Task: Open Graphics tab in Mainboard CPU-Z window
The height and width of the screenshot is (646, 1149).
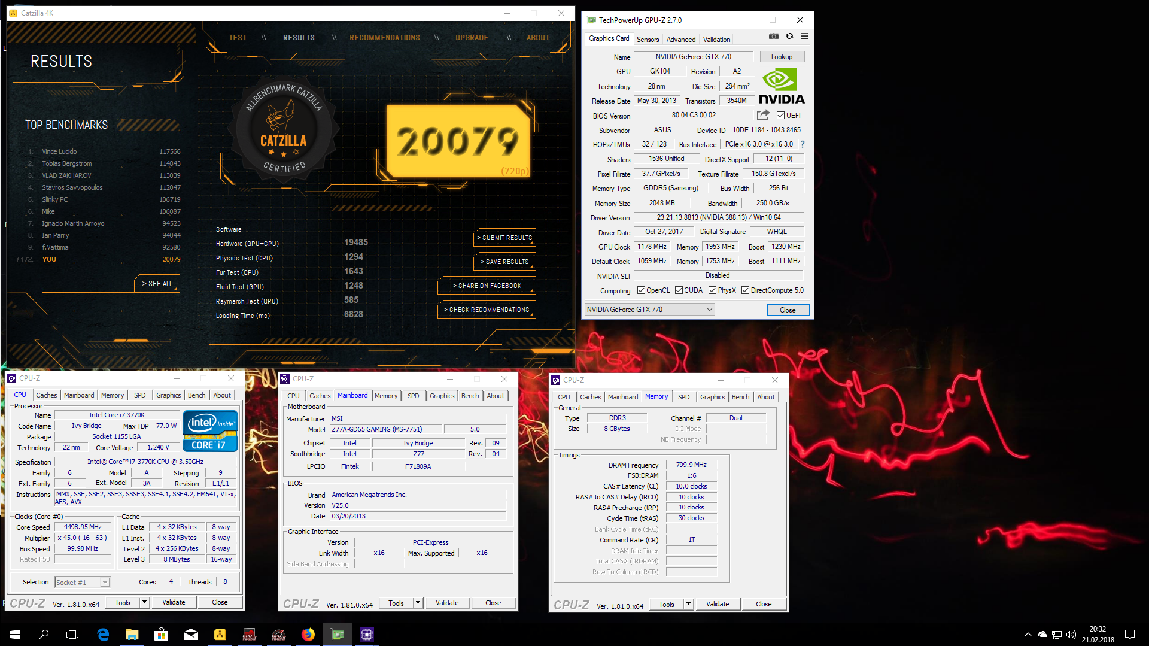Action: [x=442, y=396]
